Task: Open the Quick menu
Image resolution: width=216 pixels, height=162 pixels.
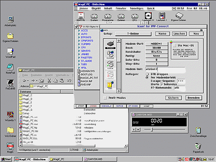Action: click(x=151, y=8)
